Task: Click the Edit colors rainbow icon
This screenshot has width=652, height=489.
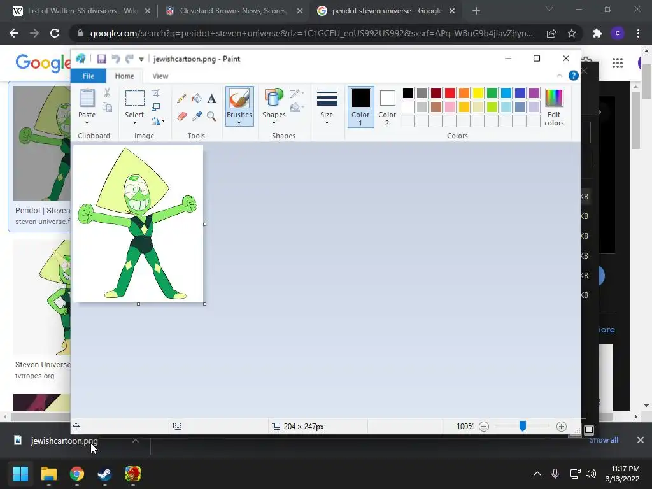Action: click(x=554, y=97)
